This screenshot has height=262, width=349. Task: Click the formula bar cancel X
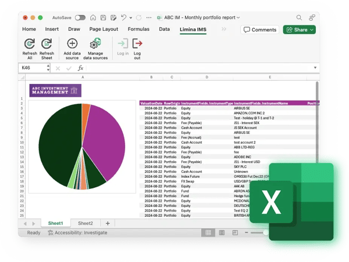(58, 68)
